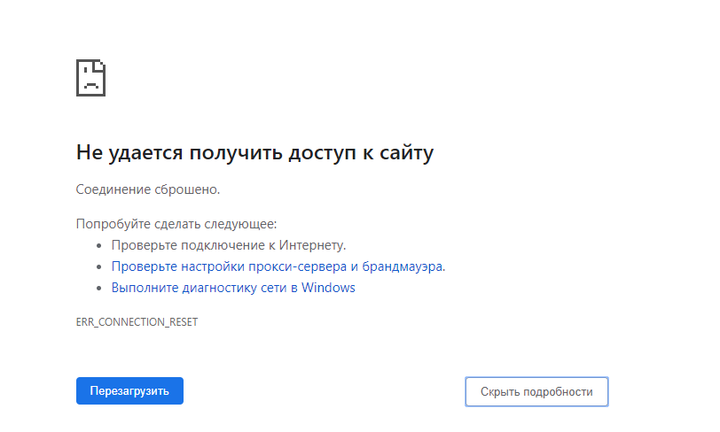This screenshot has height=432, width=720.
Task: Click Попробуйте сделать следующее text line
Action: 176,224
